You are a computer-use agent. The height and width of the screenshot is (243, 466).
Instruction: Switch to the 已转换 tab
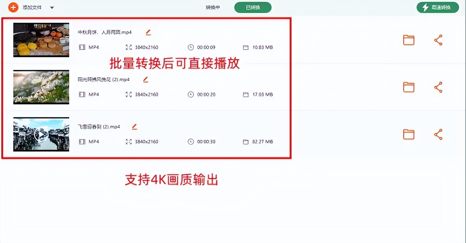253,7
